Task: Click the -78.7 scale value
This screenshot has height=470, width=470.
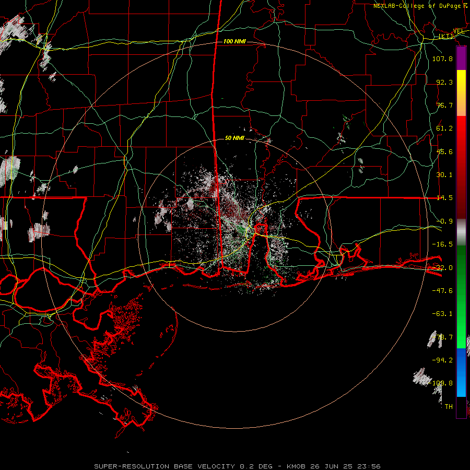Action: click(442, 337)
